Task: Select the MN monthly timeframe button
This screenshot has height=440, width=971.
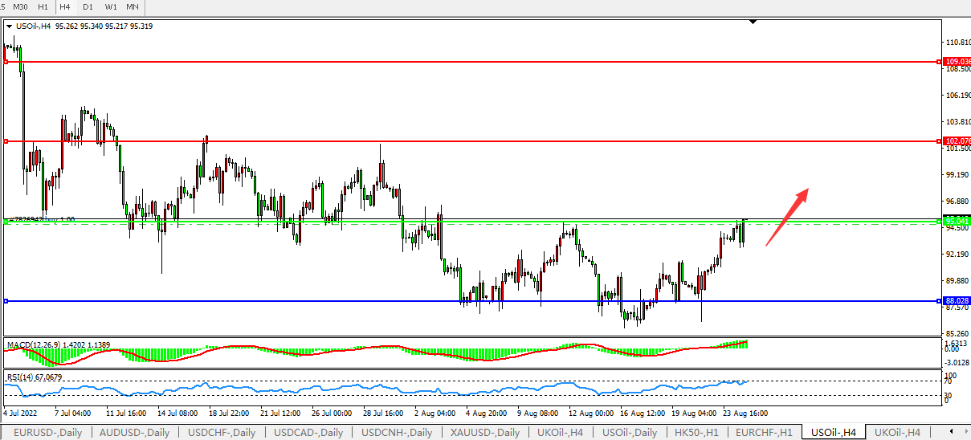Action: [133, 6]
